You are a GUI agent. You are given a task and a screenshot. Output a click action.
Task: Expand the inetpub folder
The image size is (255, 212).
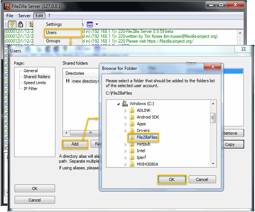[x=125, y=144]
